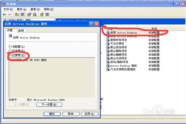The height and width of the screenshot is (124, 186).
Task: Click the policy icon of 禁止添加项目 row
Action: [x=108, y=47]
